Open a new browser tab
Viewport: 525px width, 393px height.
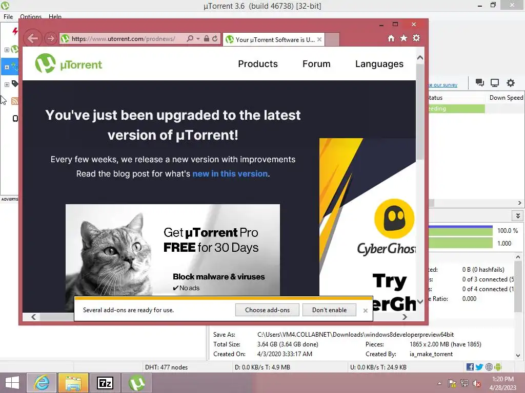tap(332, 39)
